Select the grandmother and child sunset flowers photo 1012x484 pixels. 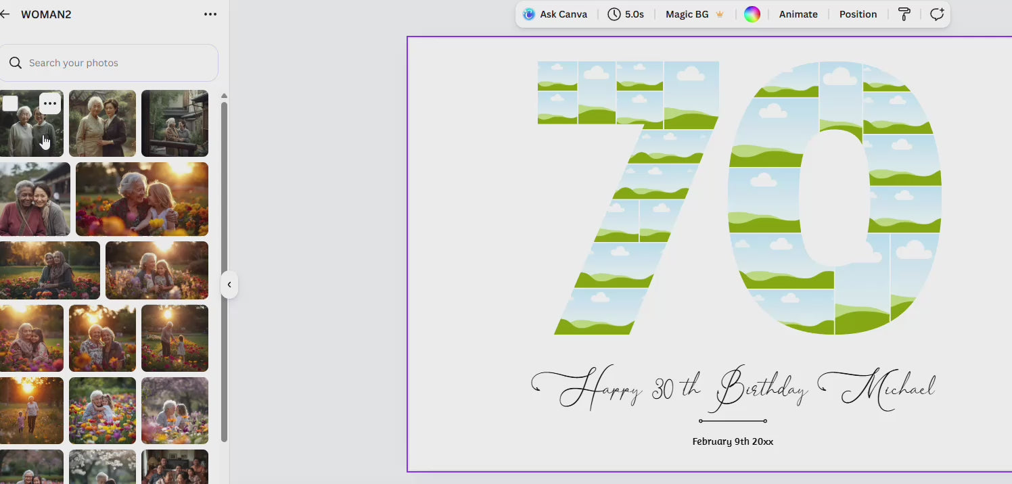click(141, 199)
